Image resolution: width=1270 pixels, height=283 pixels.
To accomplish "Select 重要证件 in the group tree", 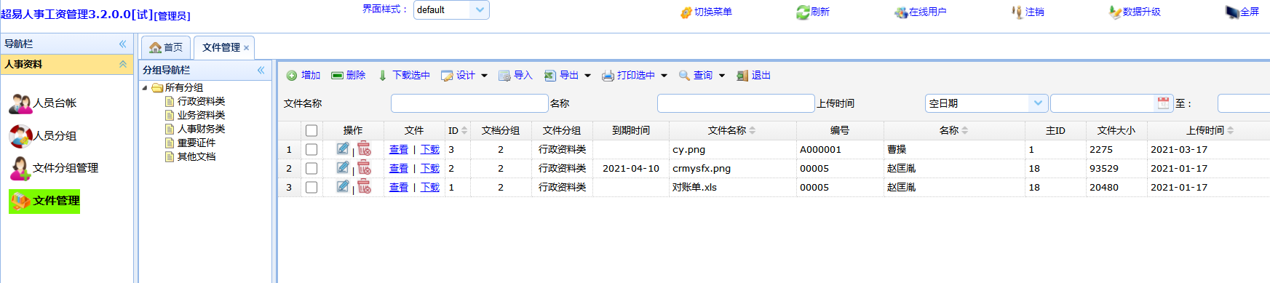I will point(197,143).
